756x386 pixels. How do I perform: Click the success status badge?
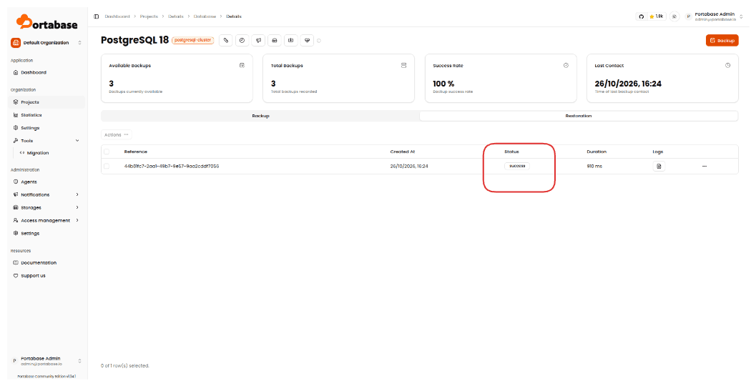click(517, 167)
